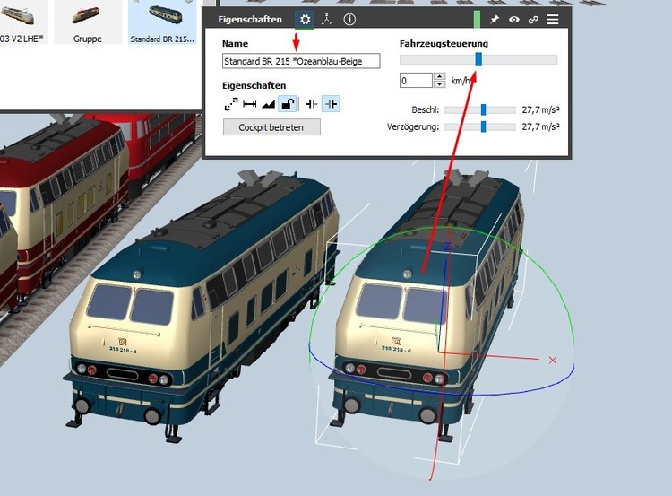
Task: Decrease speed with the down spinner arrow
Action: point(439,84)
